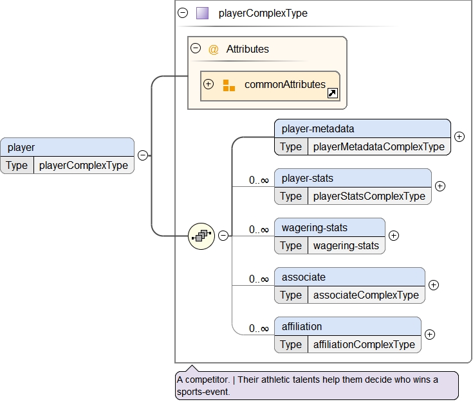473x402 pixels.
Task: Collapse the player element node
Action: pyautogui.click(x=143, y=155)
